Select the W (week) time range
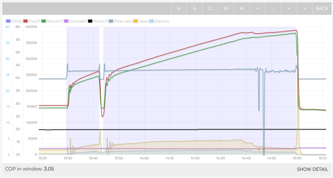The image size is (333, 178). pyautogui.click(x=226, y=9)
